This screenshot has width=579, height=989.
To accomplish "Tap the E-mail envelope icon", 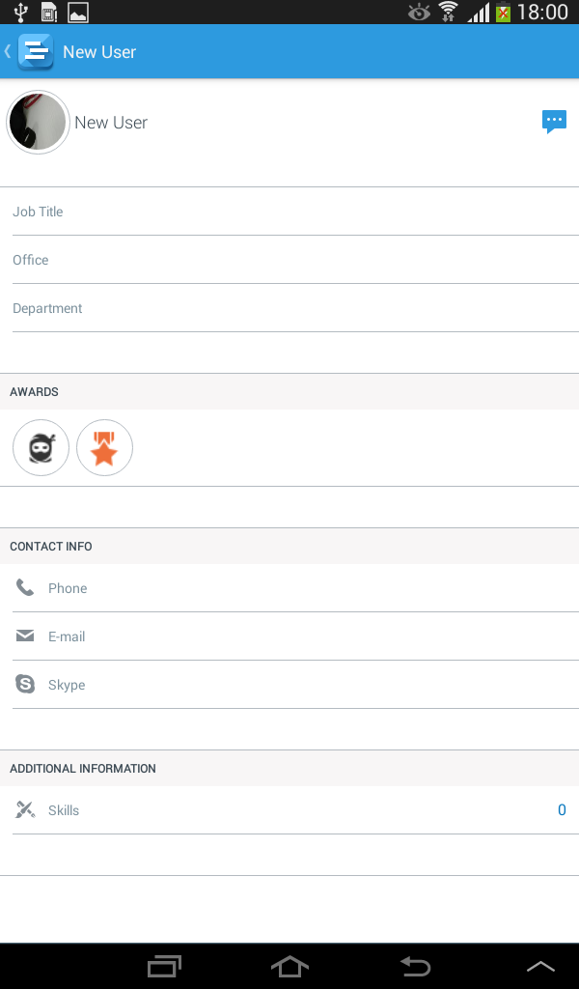I will pyautogui.click(x=25, y=636).
